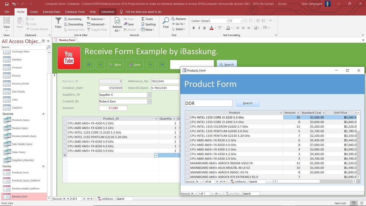Screen dimensions: 366x206
Task: Go to first record button in Receive Form header
Action: 89,65
